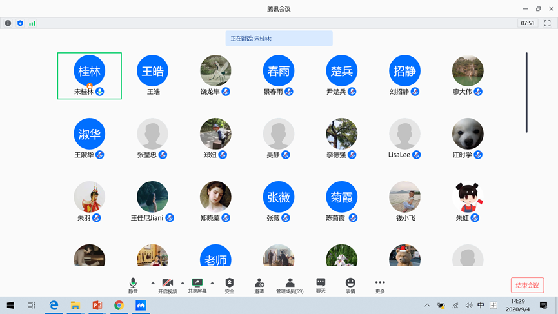558x314 pixels.
Task: Open volume control in system tray
Action: click(x=469, y=305)
